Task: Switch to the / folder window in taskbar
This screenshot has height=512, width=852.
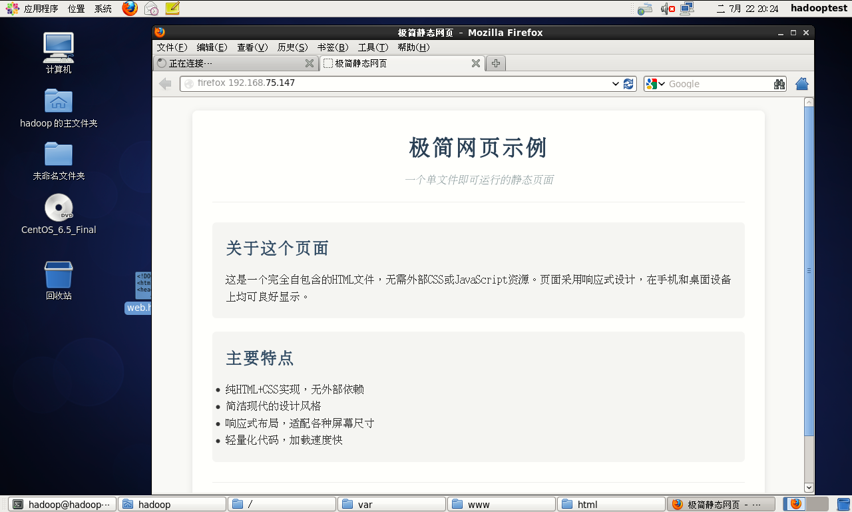Action: (x=282, y=505)
